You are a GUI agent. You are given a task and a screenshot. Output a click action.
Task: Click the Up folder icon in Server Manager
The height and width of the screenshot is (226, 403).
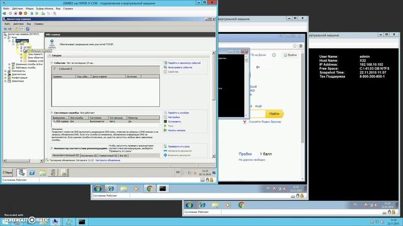point(16,29)
